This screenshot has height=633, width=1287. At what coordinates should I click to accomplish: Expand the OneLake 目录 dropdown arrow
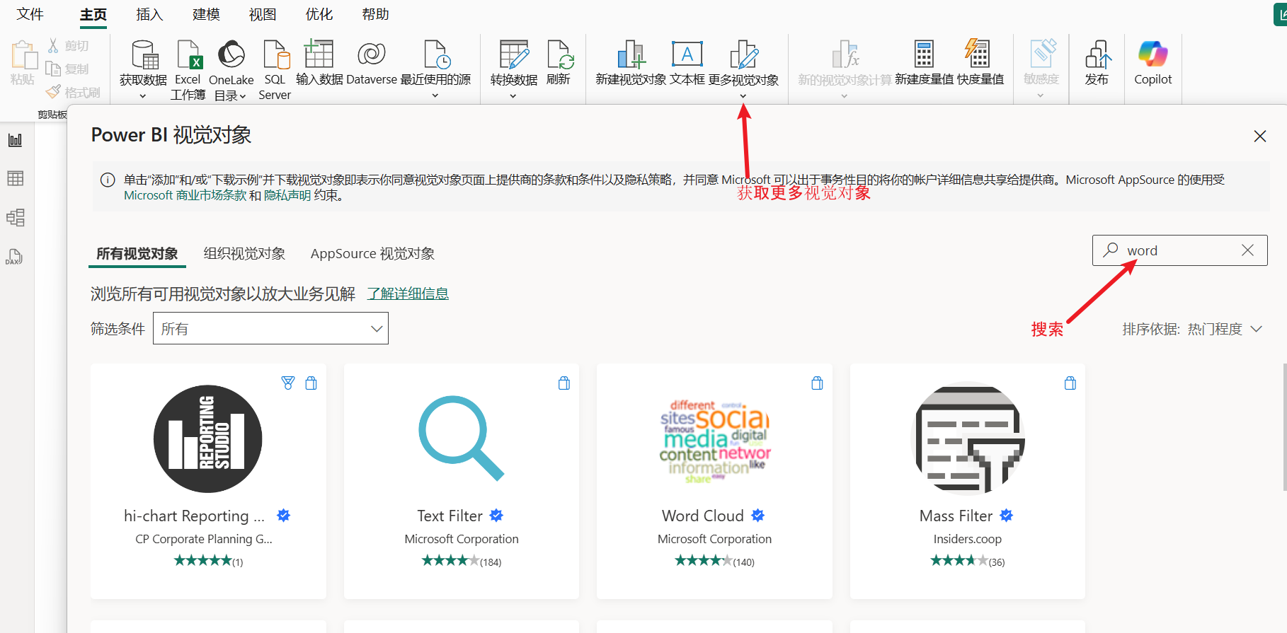pos(243,96)
